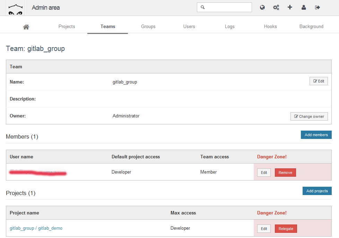Click the sign out icon
This screenshot has height=238, width=339.
point(318,8)
